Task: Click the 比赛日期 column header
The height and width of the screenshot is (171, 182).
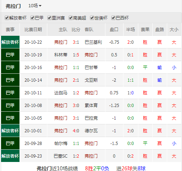Action: pyautogui.click(x=33, y=30)
